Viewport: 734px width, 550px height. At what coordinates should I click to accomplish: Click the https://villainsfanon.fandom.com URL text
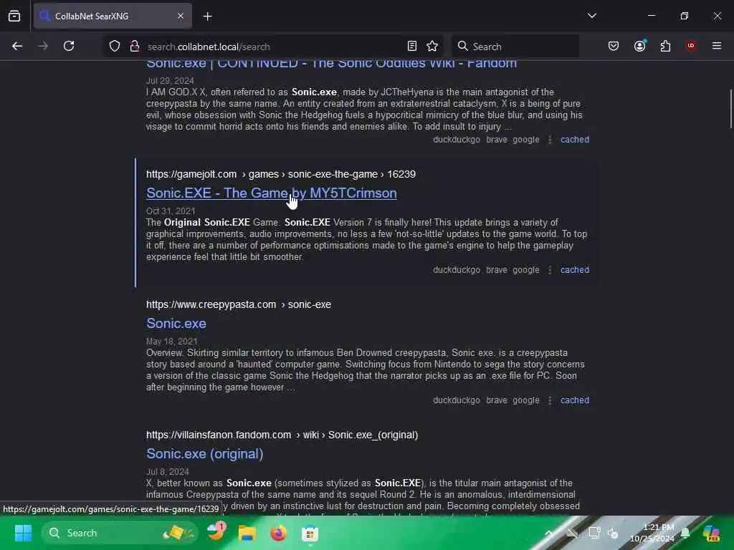coord(219,435)
